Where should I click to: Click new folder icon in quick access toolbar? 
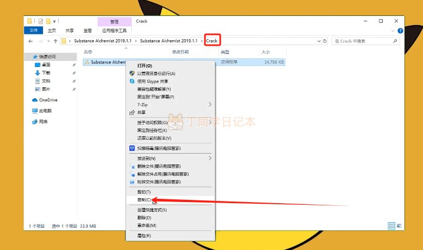click(49, 21)
